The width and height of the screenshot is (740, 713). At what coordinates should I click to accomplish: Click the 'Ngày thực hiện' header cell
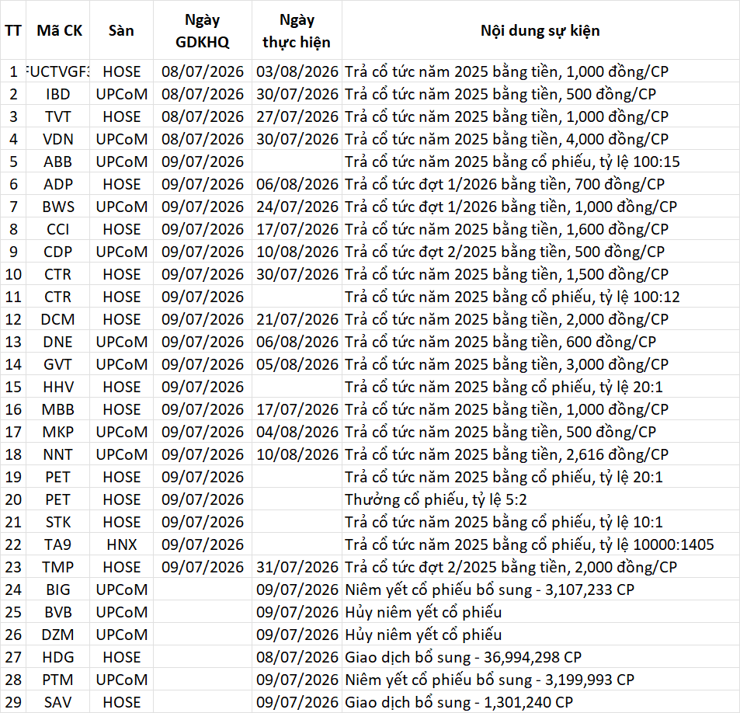(x=297, y=30)
